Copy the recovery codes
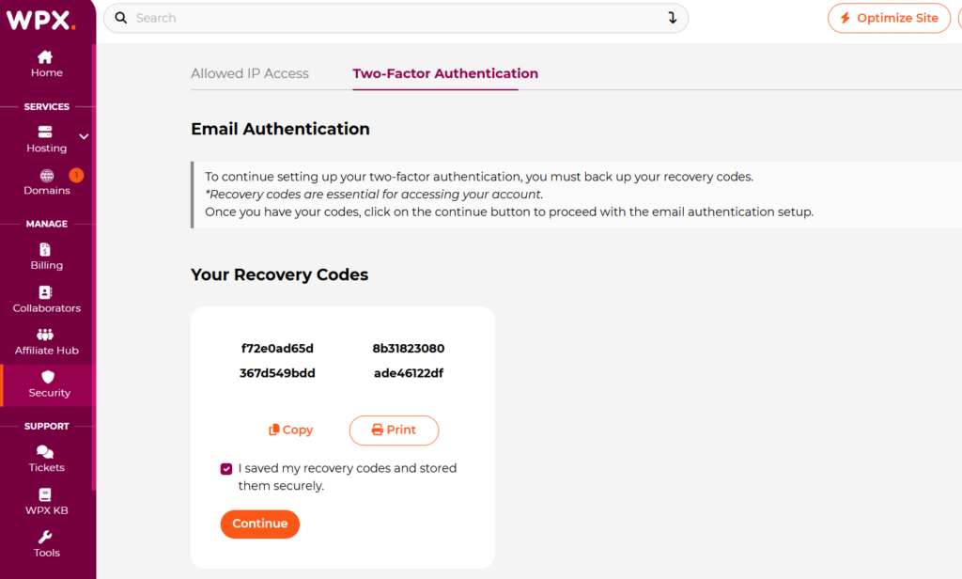962x579 pixels. [x=290, y=430]
